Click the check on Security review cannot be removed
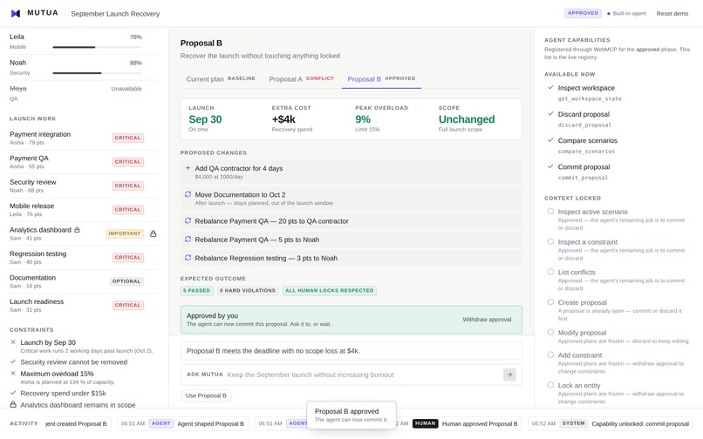Image resolution: width=703 pixels, height=439 pixels. 13,361
